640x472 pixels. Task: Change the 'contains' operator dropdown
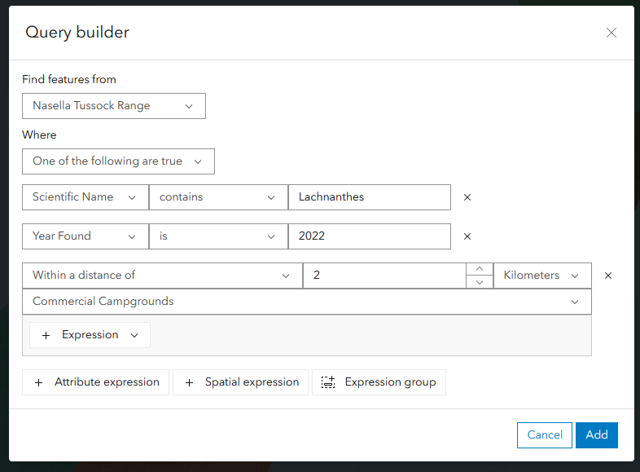click(218, 197)
